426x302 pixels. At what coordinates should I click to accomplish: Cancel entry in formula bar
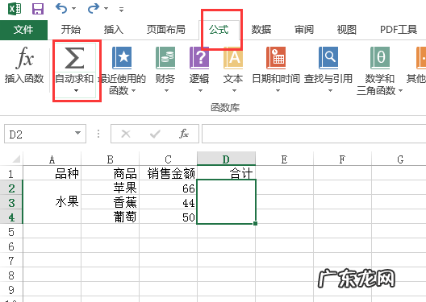point(126,134)
